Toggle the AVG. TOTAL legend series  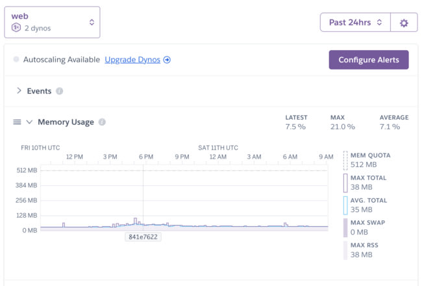coord(367,205)
